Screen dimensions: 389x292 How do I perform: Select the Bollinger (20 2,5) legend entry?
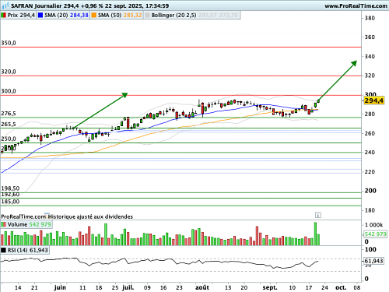192,16
